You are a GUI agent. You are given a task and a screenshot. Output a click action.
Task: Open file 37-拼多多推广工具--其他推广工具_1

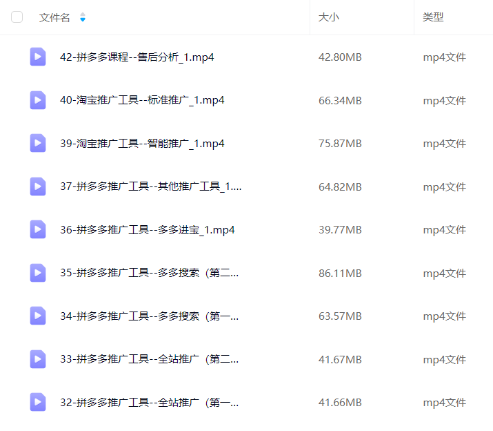[x=150, y=186]
